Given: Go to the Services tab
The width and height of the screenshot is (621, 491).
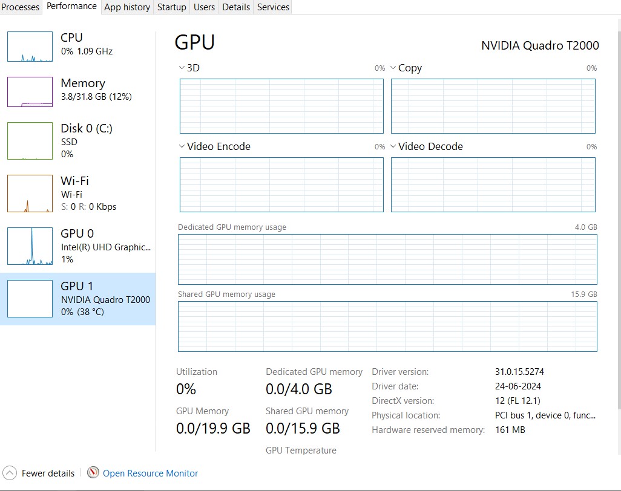Looking at the screenshot, I should pos(273,7).
